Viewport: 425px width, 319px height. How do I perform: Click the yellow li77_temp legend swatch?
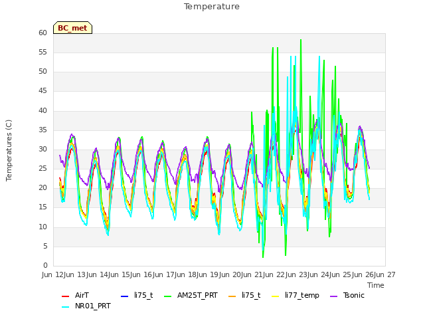276,296
